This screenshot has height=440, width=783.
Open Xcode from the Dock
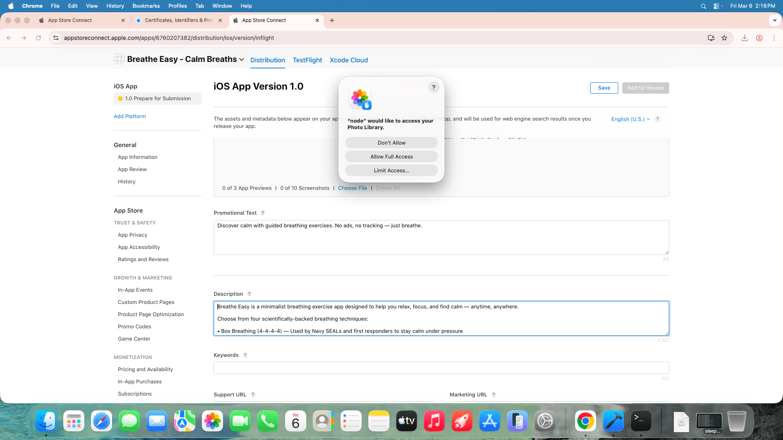(613, 421)
